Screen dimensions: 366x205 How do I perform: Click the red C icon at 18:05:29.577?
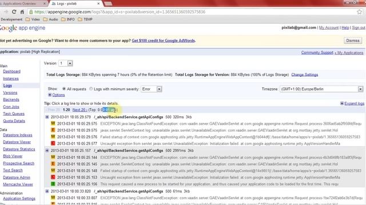(x=53, y=143)
